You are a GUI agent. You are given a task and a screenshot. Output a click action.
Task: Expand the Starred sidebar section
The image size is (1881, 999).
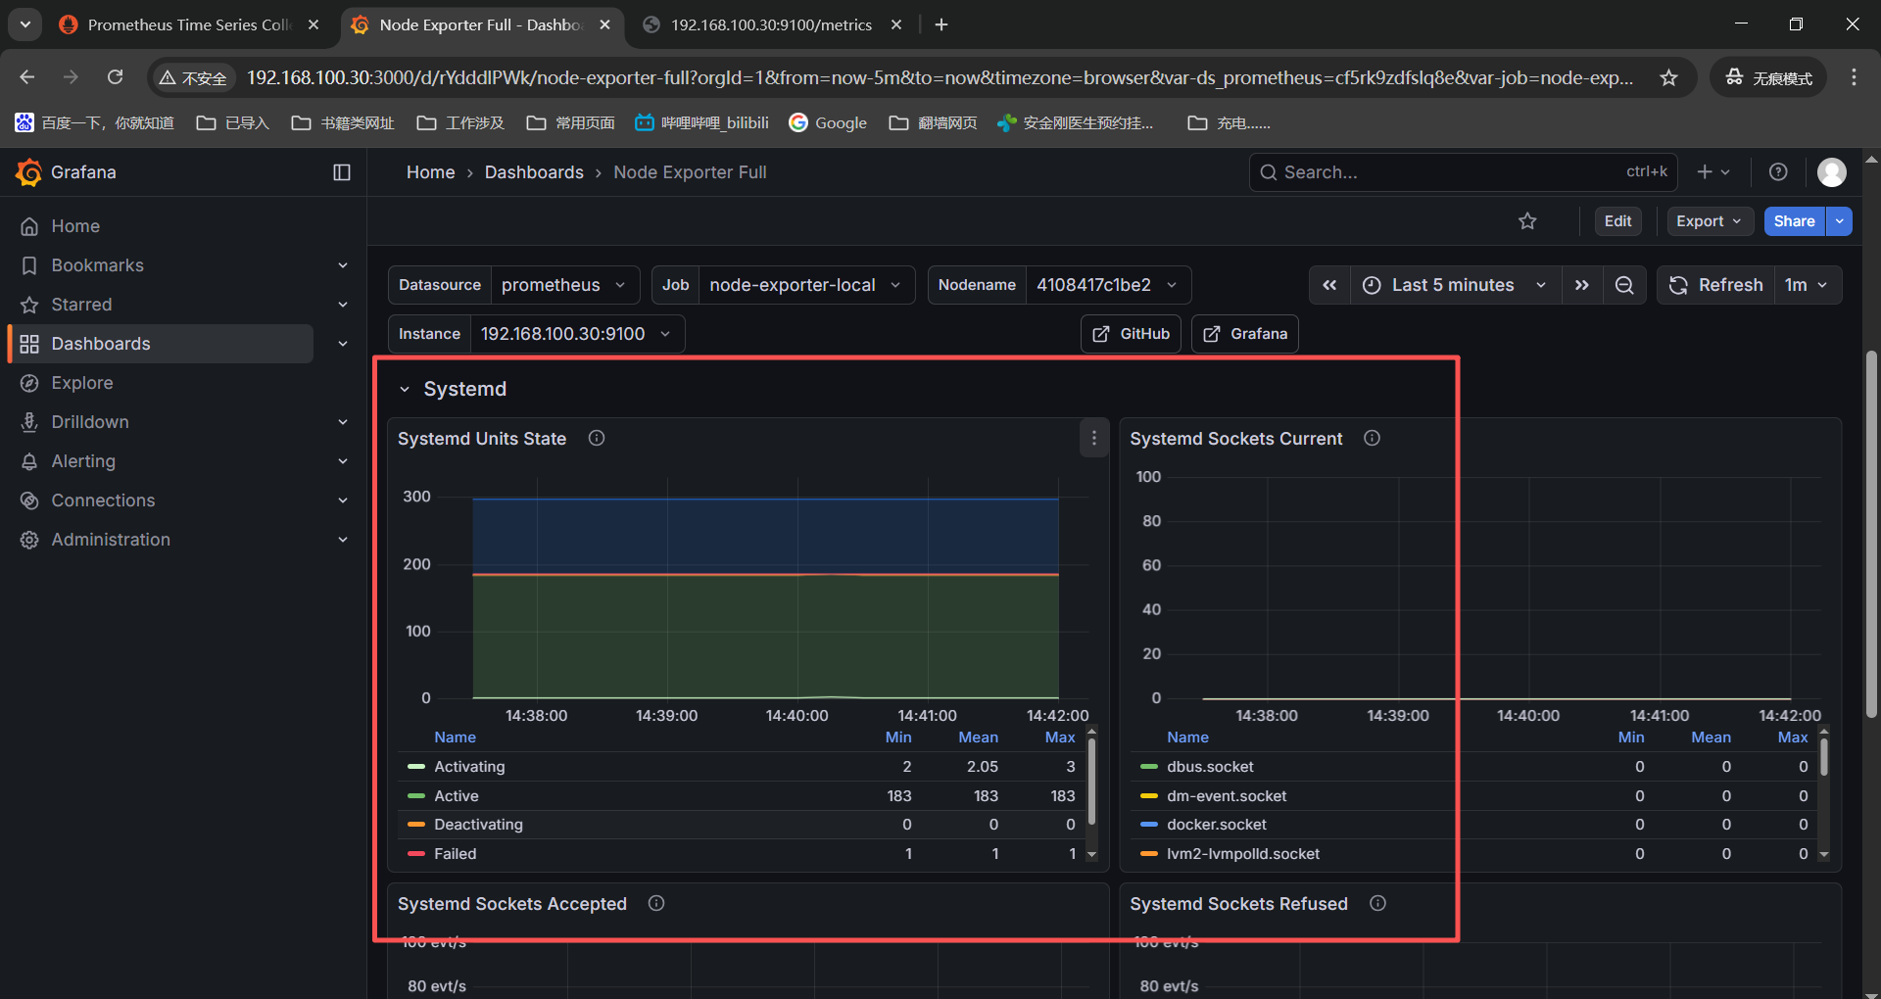pyautogui.click(x=343, y=305)
